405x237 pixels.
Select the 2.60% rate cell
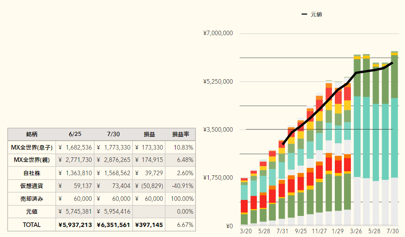(x=181, y=173)
